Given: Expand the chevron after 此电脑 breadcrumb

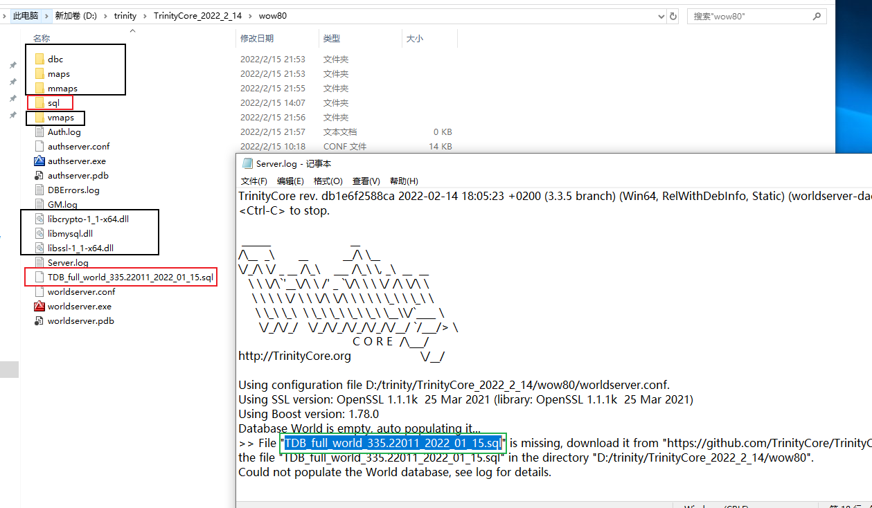Looking at the screenshot, I should coord(48,16).
